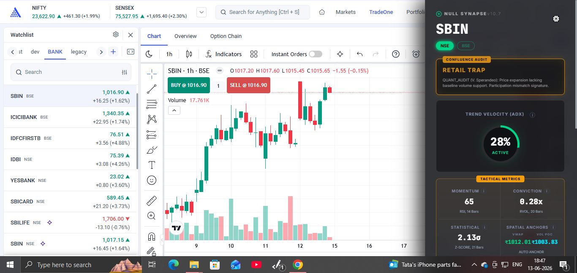Image resolution: width=577 pixels, height=273 pixels.
Task: Select the crosshair cursor tool
Action: tap(152, 74)
